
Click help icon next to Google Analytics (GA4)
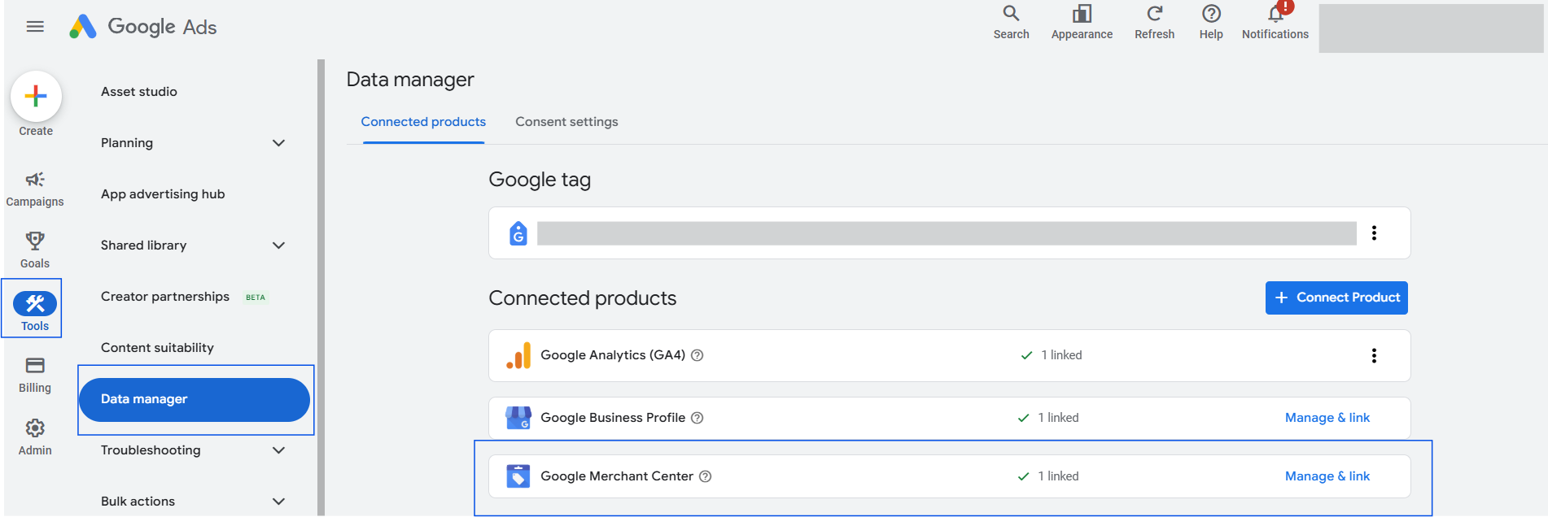pyautogui.click(x=697, y=355)
